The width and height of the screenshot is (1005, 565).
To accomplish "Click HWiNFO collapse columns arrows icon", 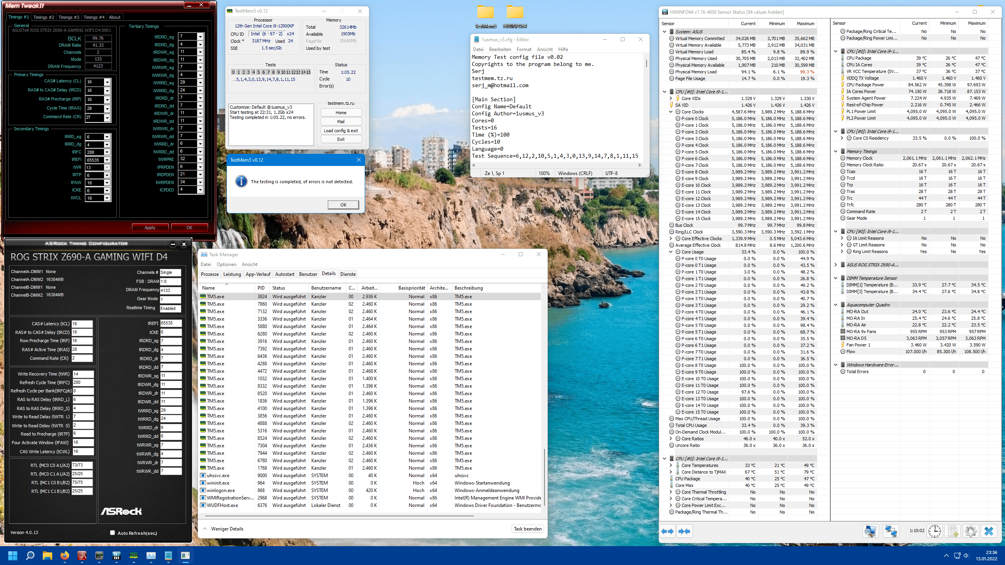I will pos(684,531).
